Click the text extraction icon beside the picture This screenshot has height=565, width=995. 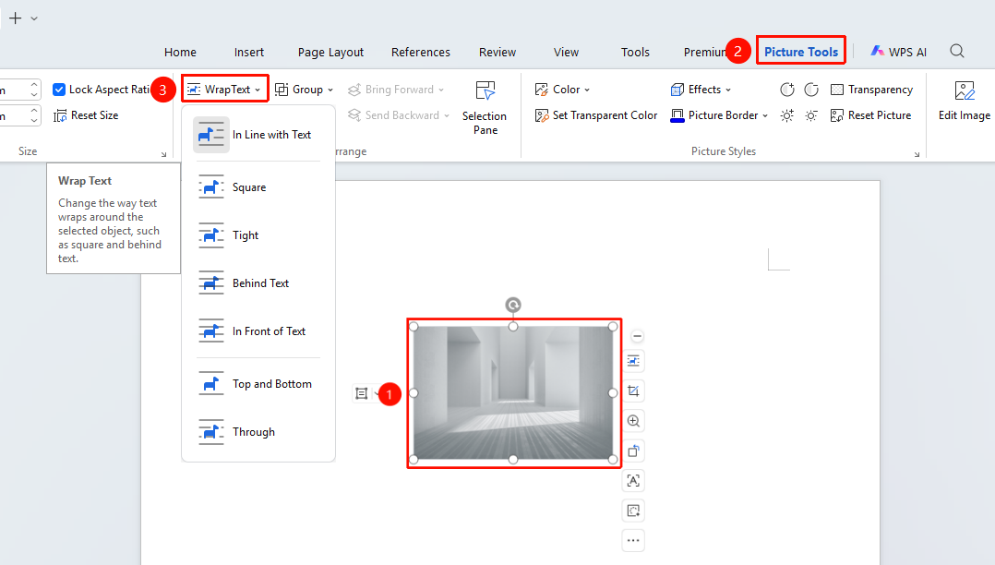click(633, 481)
